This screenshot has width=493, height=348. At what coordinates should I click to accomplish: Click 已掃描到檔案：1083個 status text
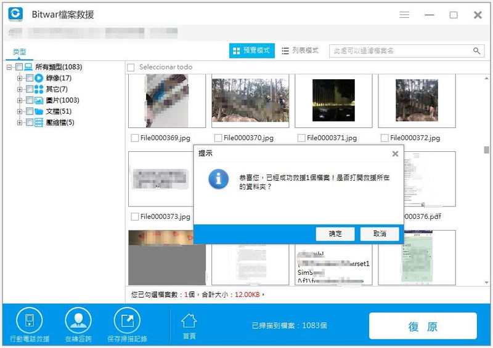point(289,326)
